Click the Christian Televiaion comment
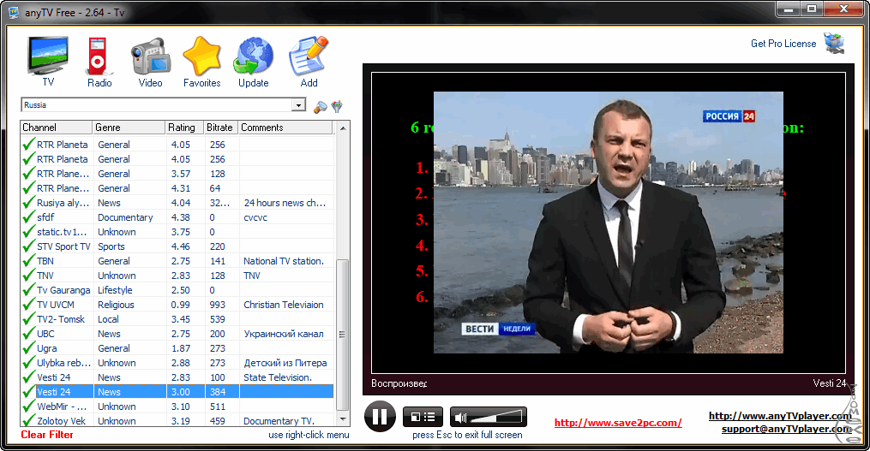Image resolution: width=870 pixels, height=451 pixels. [x=284, y=305]
